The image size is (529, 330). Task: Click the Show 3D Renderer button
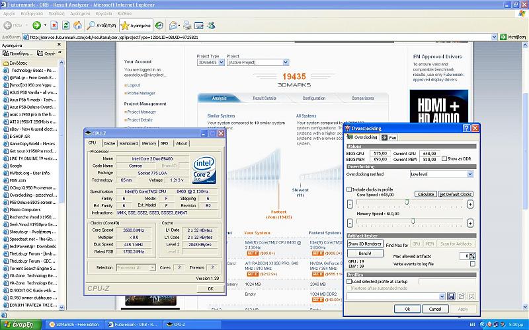click(x=365, y=244)
